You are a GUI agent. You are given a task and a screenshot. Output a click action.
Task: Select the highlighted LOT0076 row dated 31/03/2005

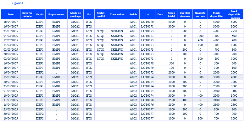coord(122,100)
